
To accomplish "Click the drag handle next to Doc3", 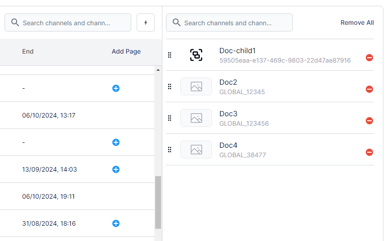I will [170, 118].
